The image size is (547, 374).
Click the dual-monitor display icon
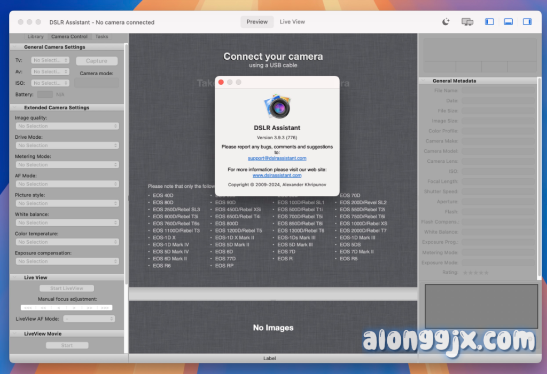pos(467,22)
